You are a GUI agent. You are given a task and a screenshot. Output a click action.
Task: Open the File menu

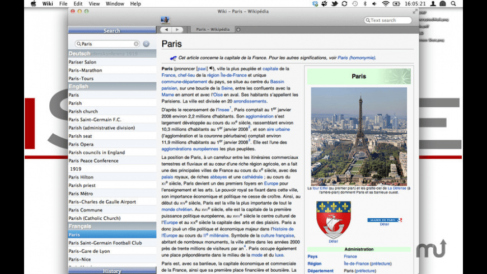[63, 4]
